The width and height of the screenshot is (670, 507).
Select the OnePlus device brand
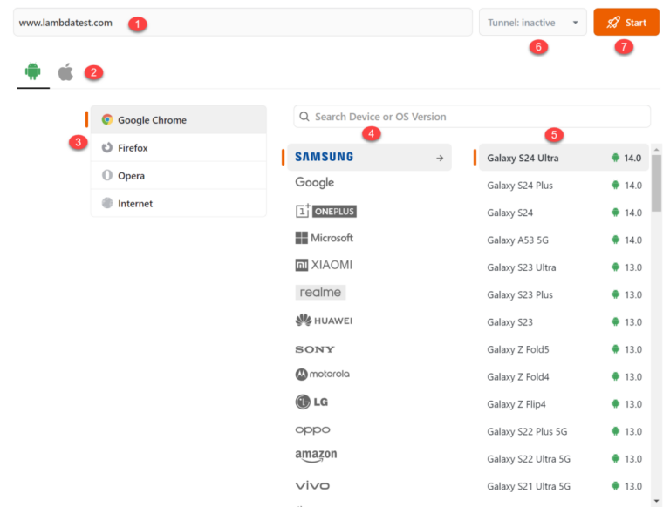325,211
